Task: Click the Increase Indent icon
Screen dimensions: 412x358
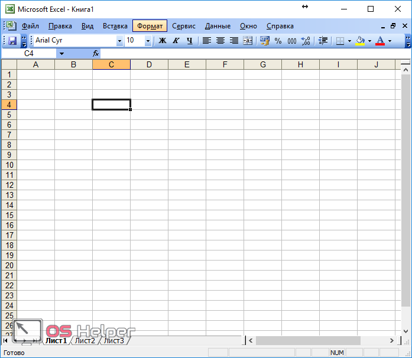Action: [323, 41]
